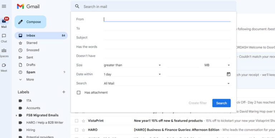Click the Labels heading
275x138 pixels.
23,92
